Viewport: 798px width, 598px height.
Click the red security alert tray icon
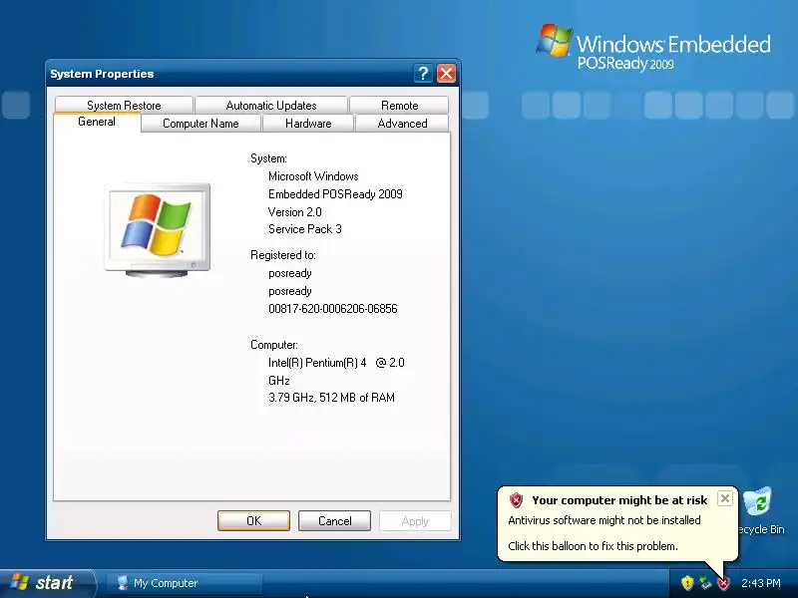pos(723,583)
